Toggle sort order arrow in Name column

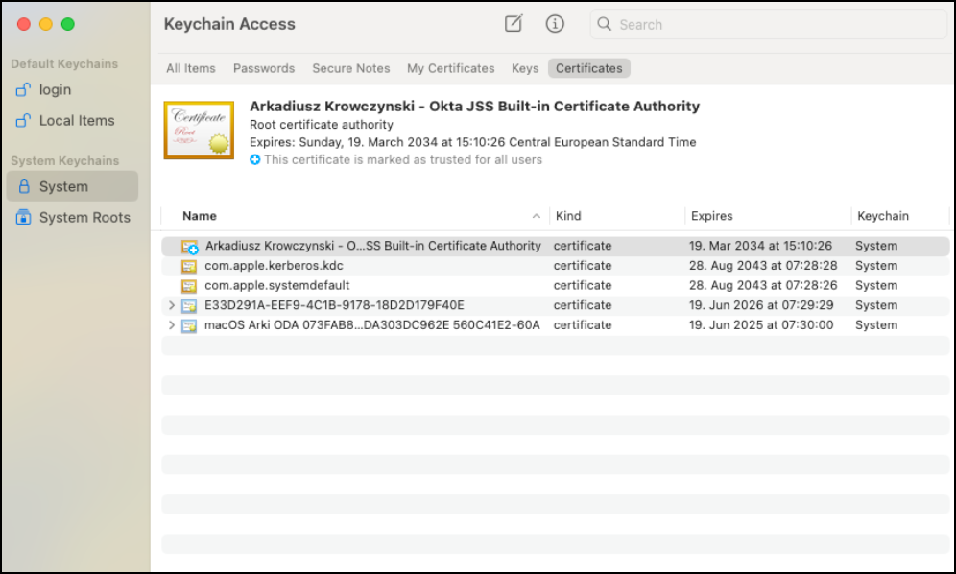(536, 216)
